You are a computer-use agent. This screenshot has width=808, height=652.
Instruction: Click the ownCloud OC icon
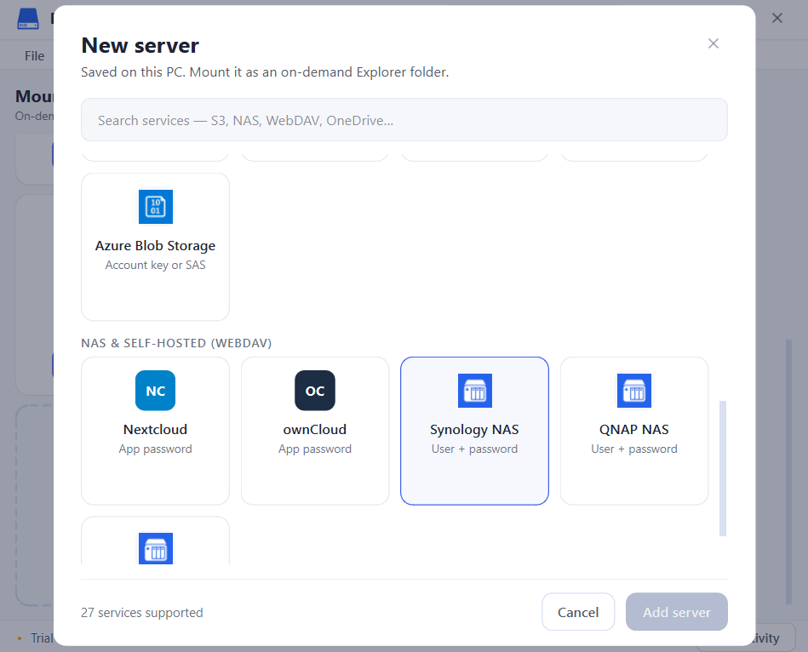click(x=315, y=391)
